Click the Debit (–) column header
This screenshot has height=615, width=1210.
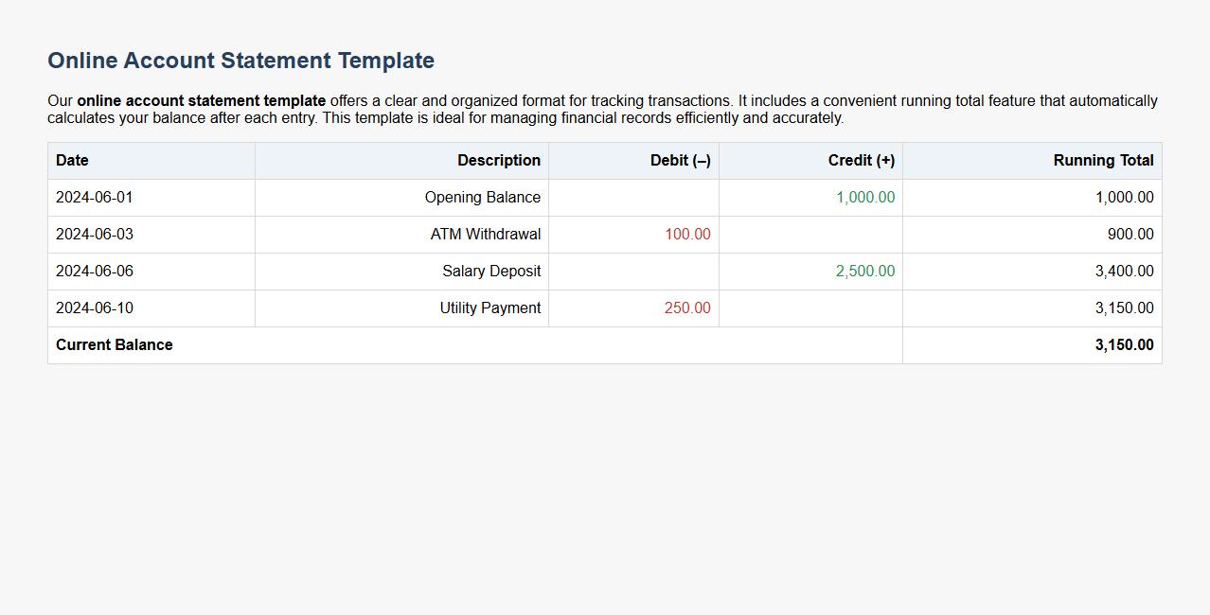(680, 160)
